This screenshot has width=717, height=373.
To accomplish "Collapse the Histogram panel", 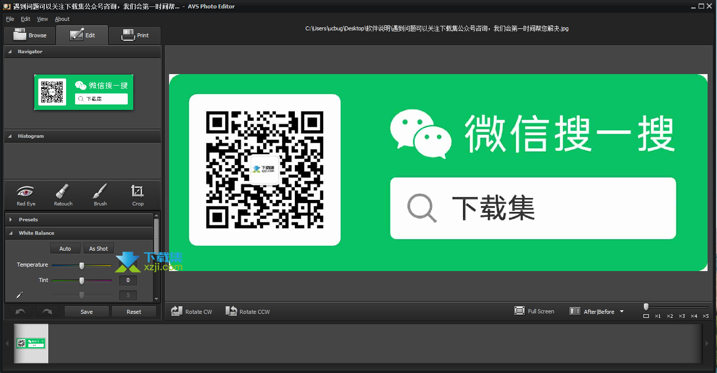I will [10, 136].
